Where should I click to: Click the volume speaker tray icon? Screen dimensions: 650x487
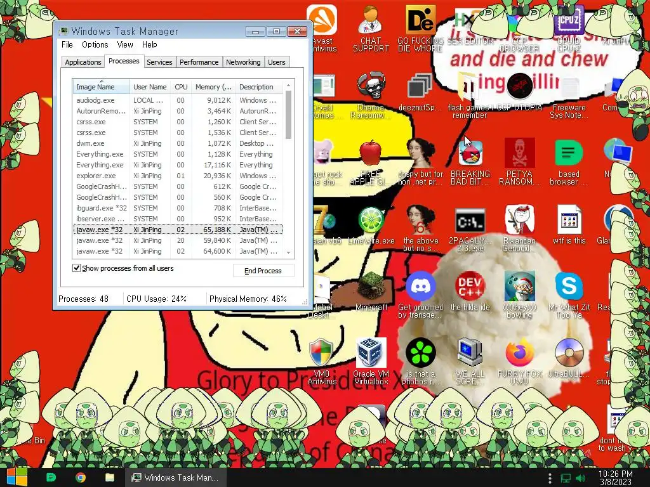(581, 478)
